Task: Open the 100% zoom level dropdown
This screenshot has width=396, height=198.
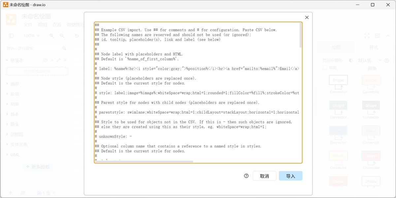Action: [x=31, y=36]
